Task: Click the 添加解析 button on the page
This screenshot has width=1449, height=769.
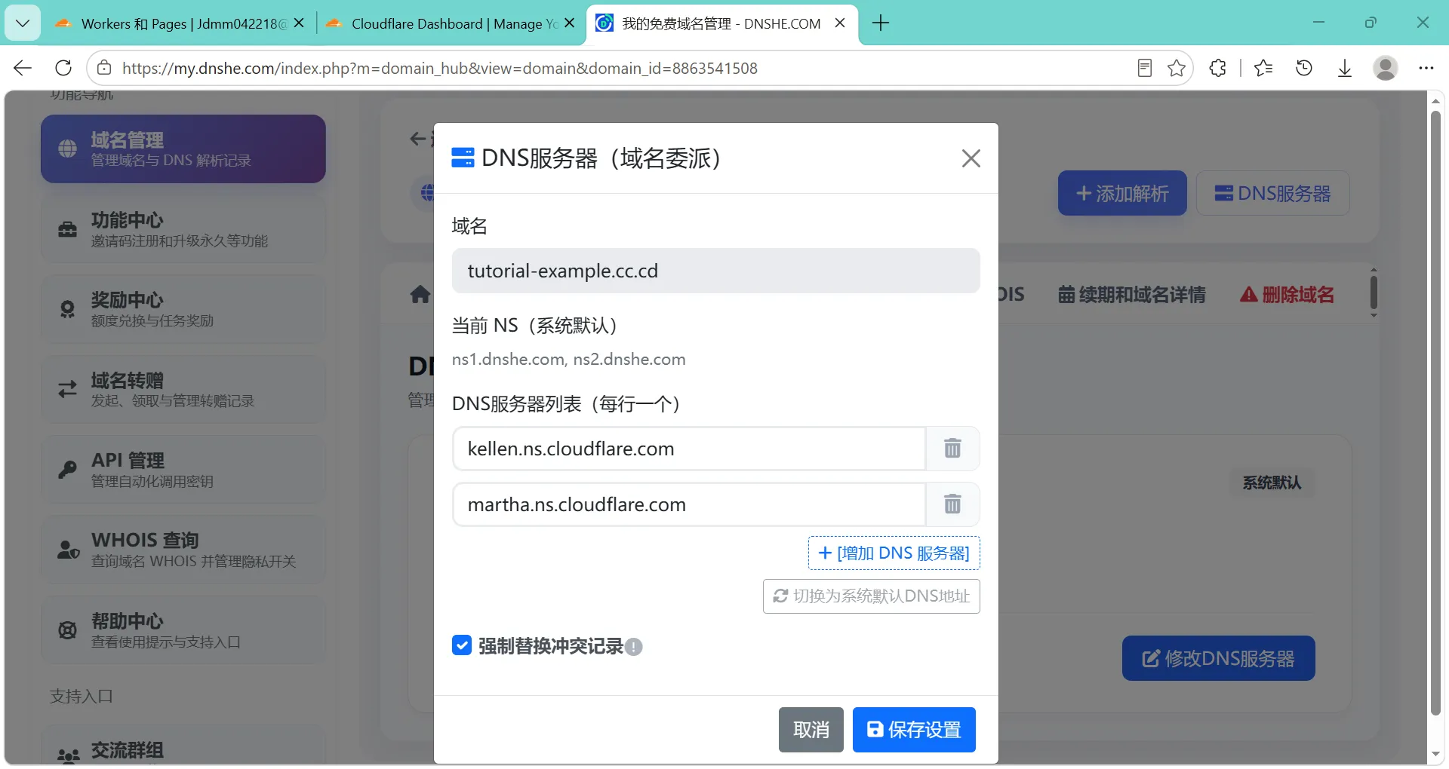Action: (x=1122, y=194)
